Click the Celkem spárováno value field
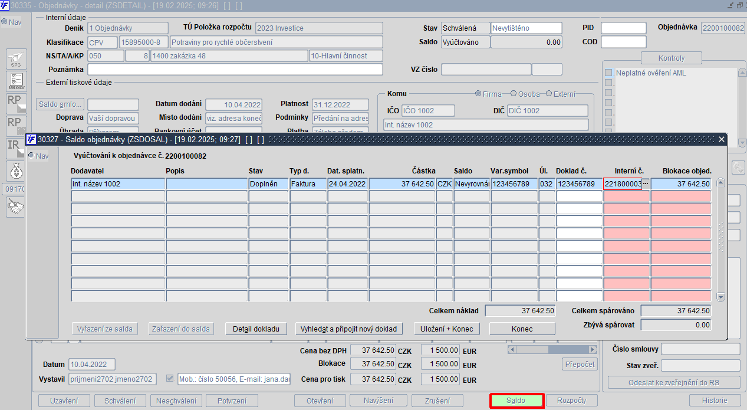The height and width of the screenshot is (410, 747). point(676,310)
